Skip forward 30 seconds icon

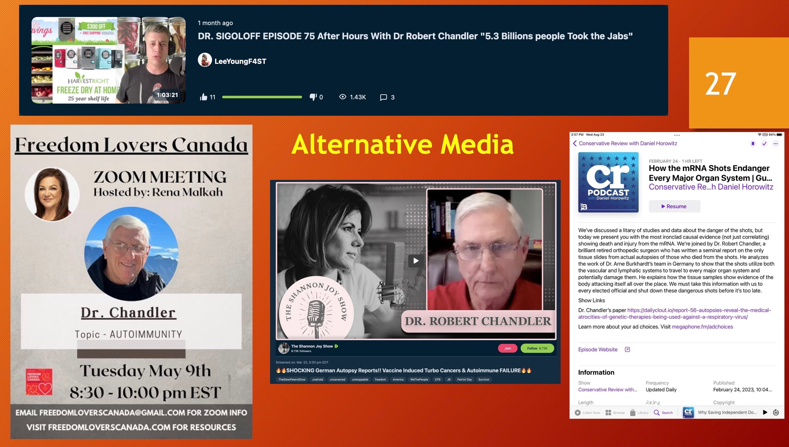(x=776, y=412)
